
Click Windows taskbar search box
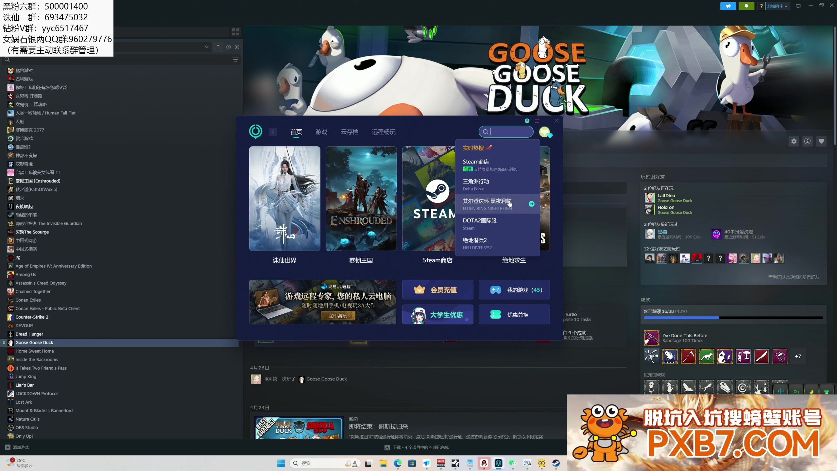pyautogui.click(x=325, y=463)
